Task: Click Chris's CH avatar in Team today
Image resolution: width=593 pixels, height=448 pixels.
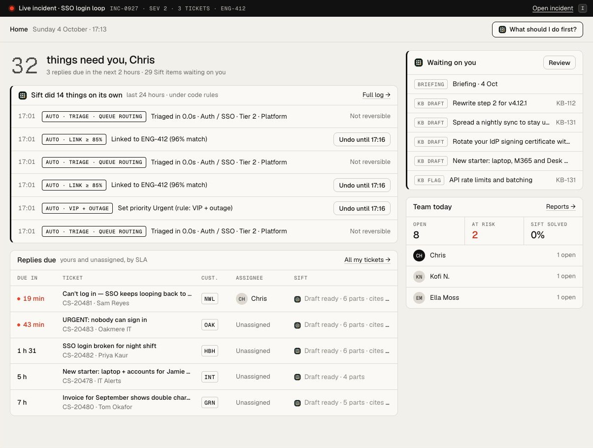Action: point(419,256)
